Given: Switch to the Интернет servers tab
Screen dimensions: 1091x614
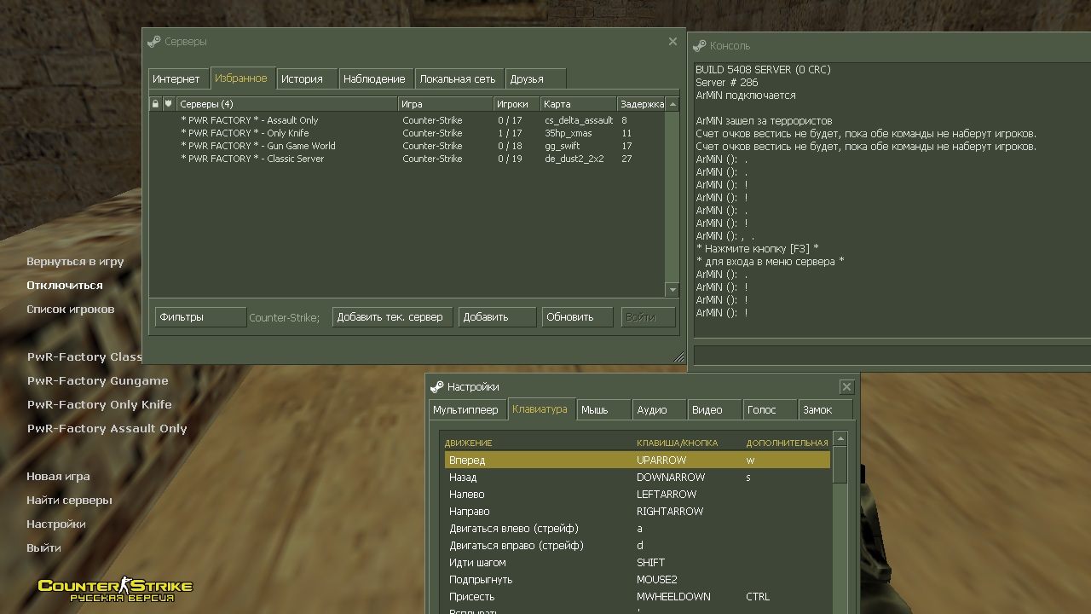Looking at the screenshot, I should click(x=176, y=78).
